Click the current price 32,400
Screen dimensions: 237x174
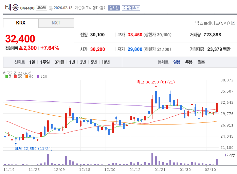pyautogui.click(x=20, y=39)
